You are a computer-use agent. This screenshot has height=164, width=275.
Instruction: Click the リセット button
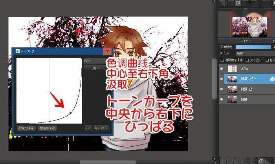95,68
